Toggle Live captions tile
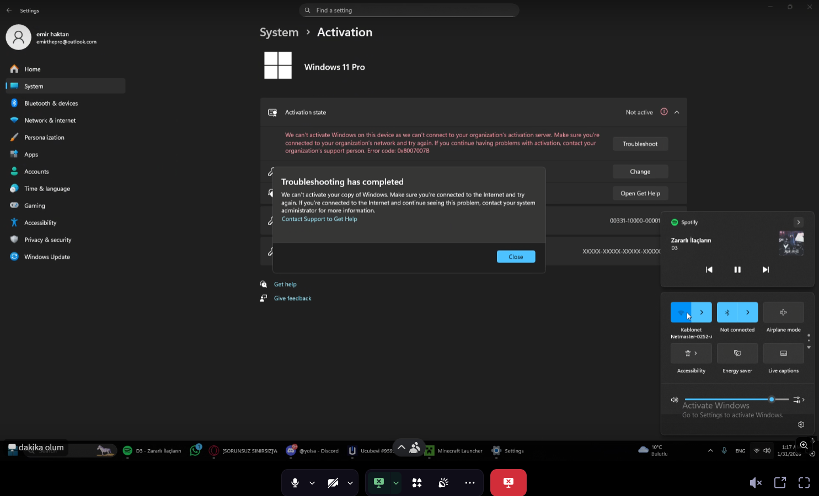Viewport: 819px width, 496px height. tap(783, 353)
